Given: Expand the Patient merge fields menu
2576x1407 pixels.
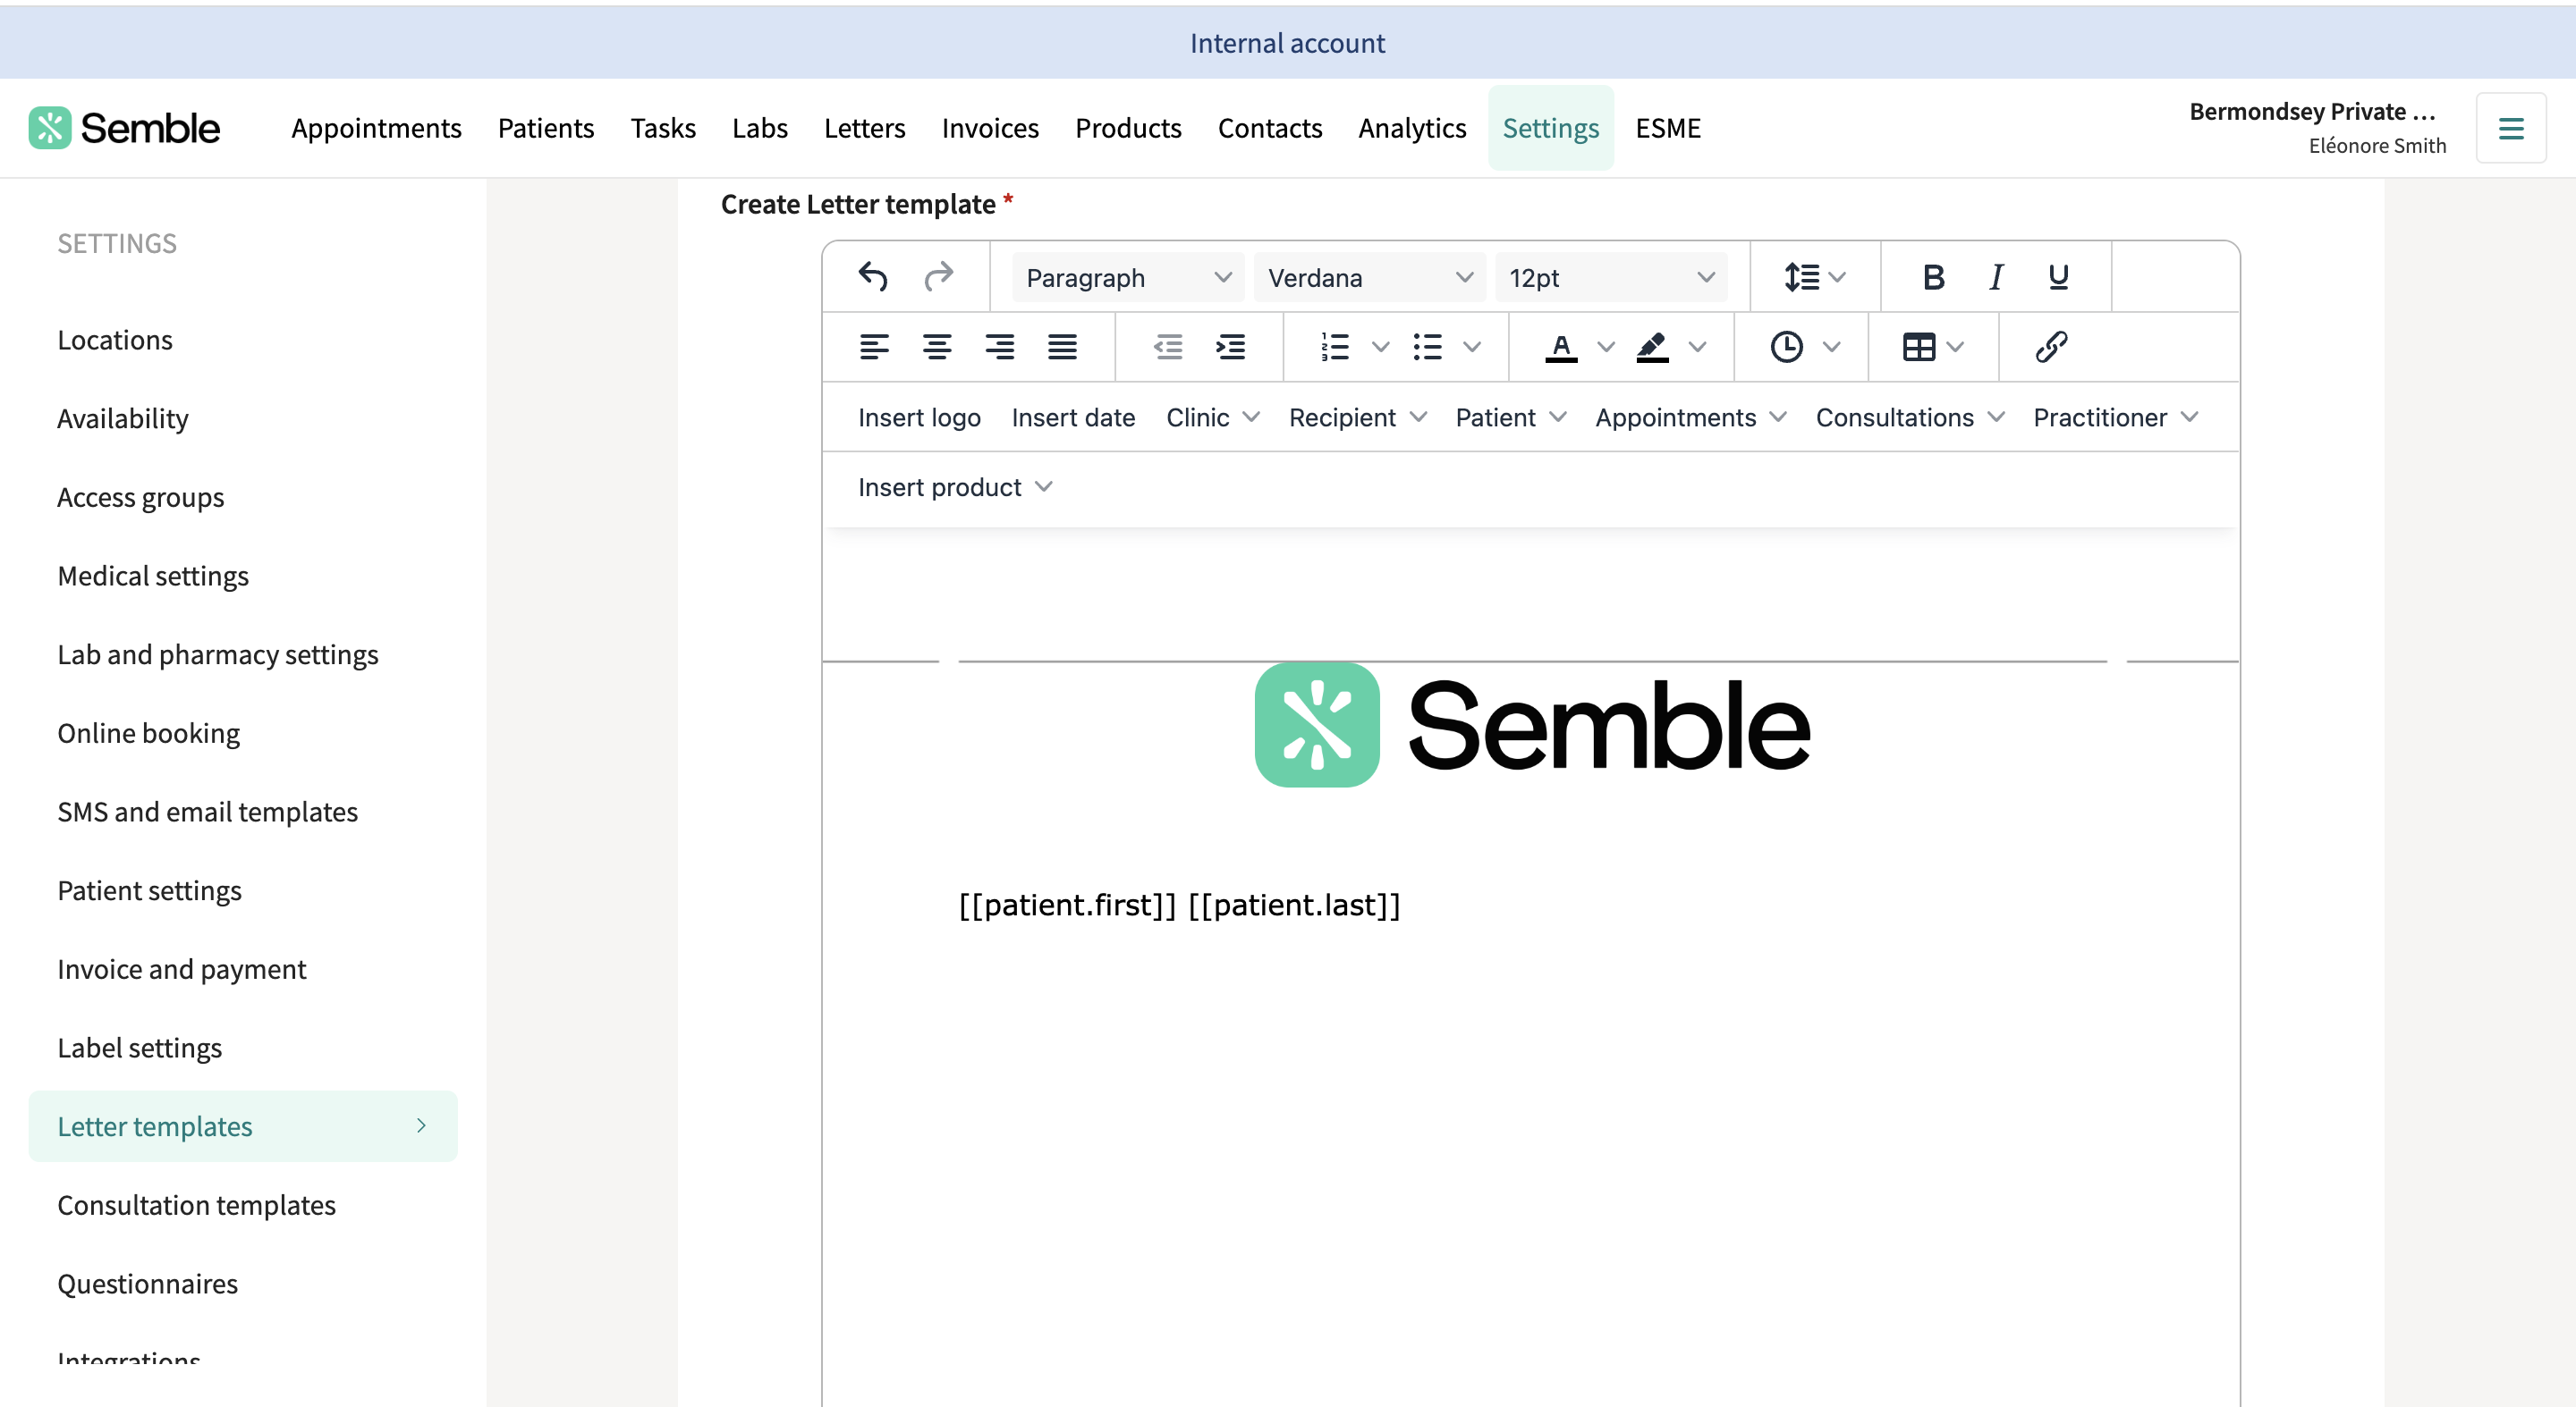Looking at the screenshot, I should click(1510, 417).
